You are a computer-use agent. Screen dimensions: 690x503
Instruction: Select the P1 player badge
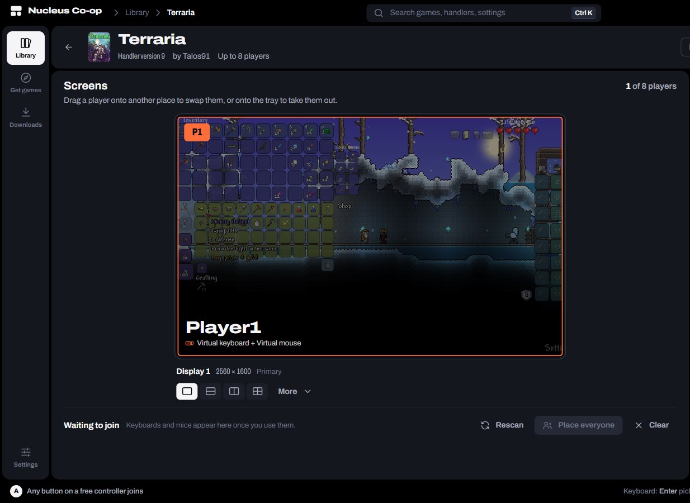[197, 132]
